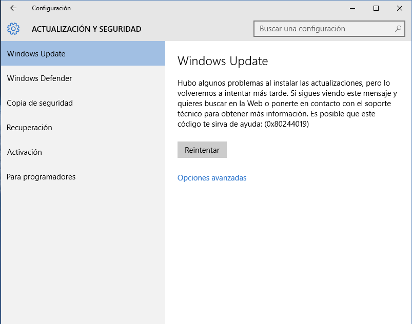Click the error code 0x80244019 text

point(286,124)
